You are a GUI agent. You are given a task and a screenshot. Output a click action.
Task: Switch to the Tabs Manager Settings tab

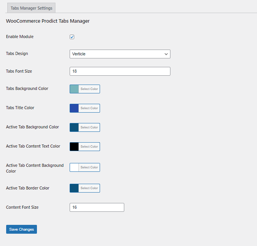32,8
